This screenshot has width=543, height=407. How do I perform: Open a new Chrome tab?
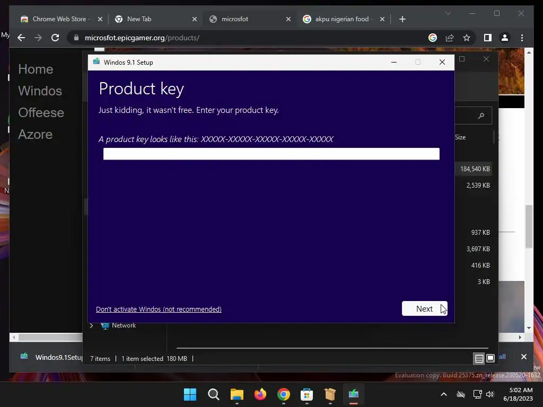point(402,19)
